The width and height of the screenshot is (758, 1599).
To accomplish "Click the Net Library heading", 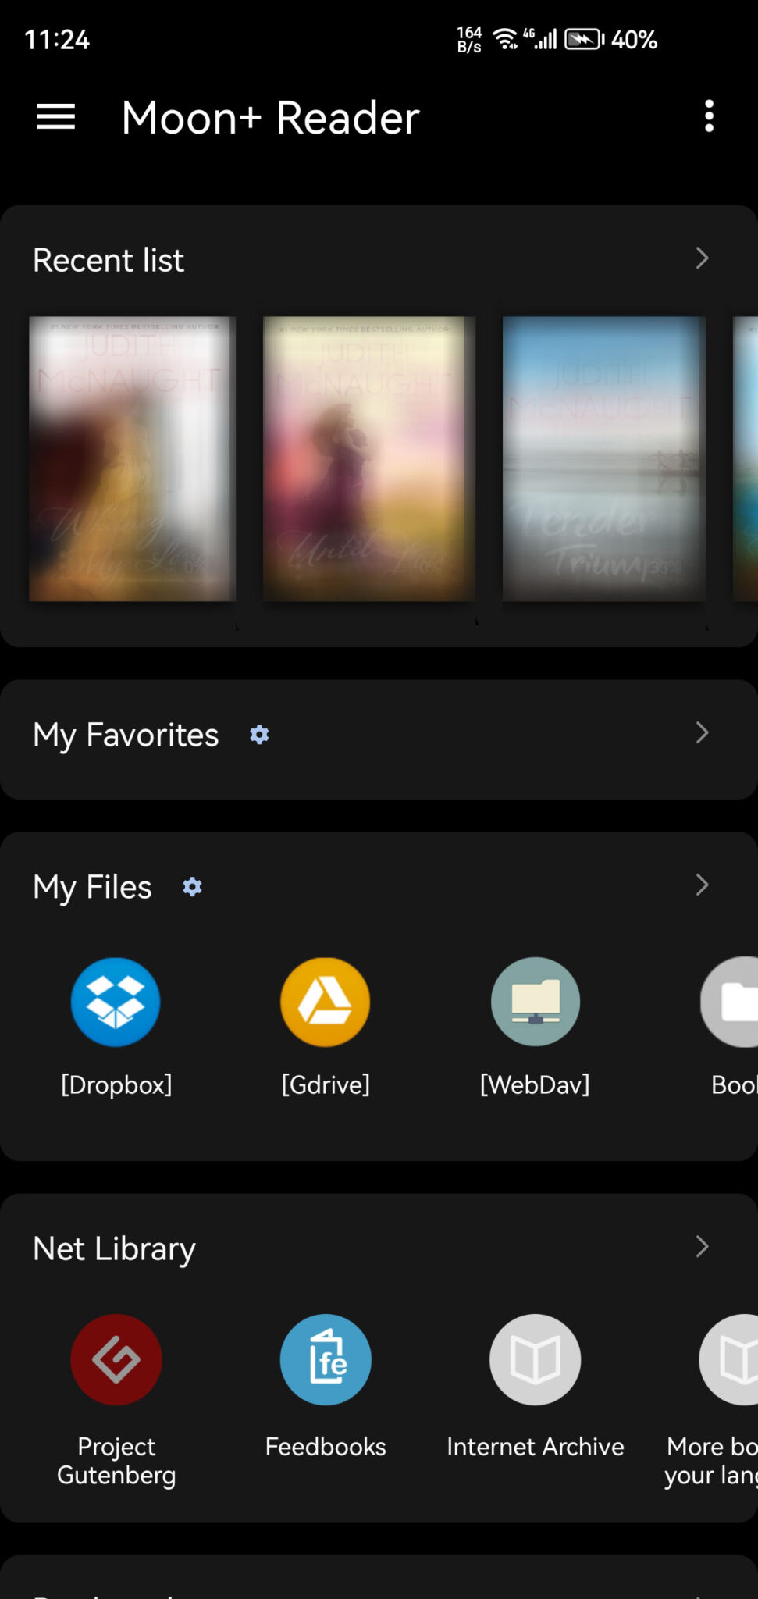I will tap(114, 1248).
